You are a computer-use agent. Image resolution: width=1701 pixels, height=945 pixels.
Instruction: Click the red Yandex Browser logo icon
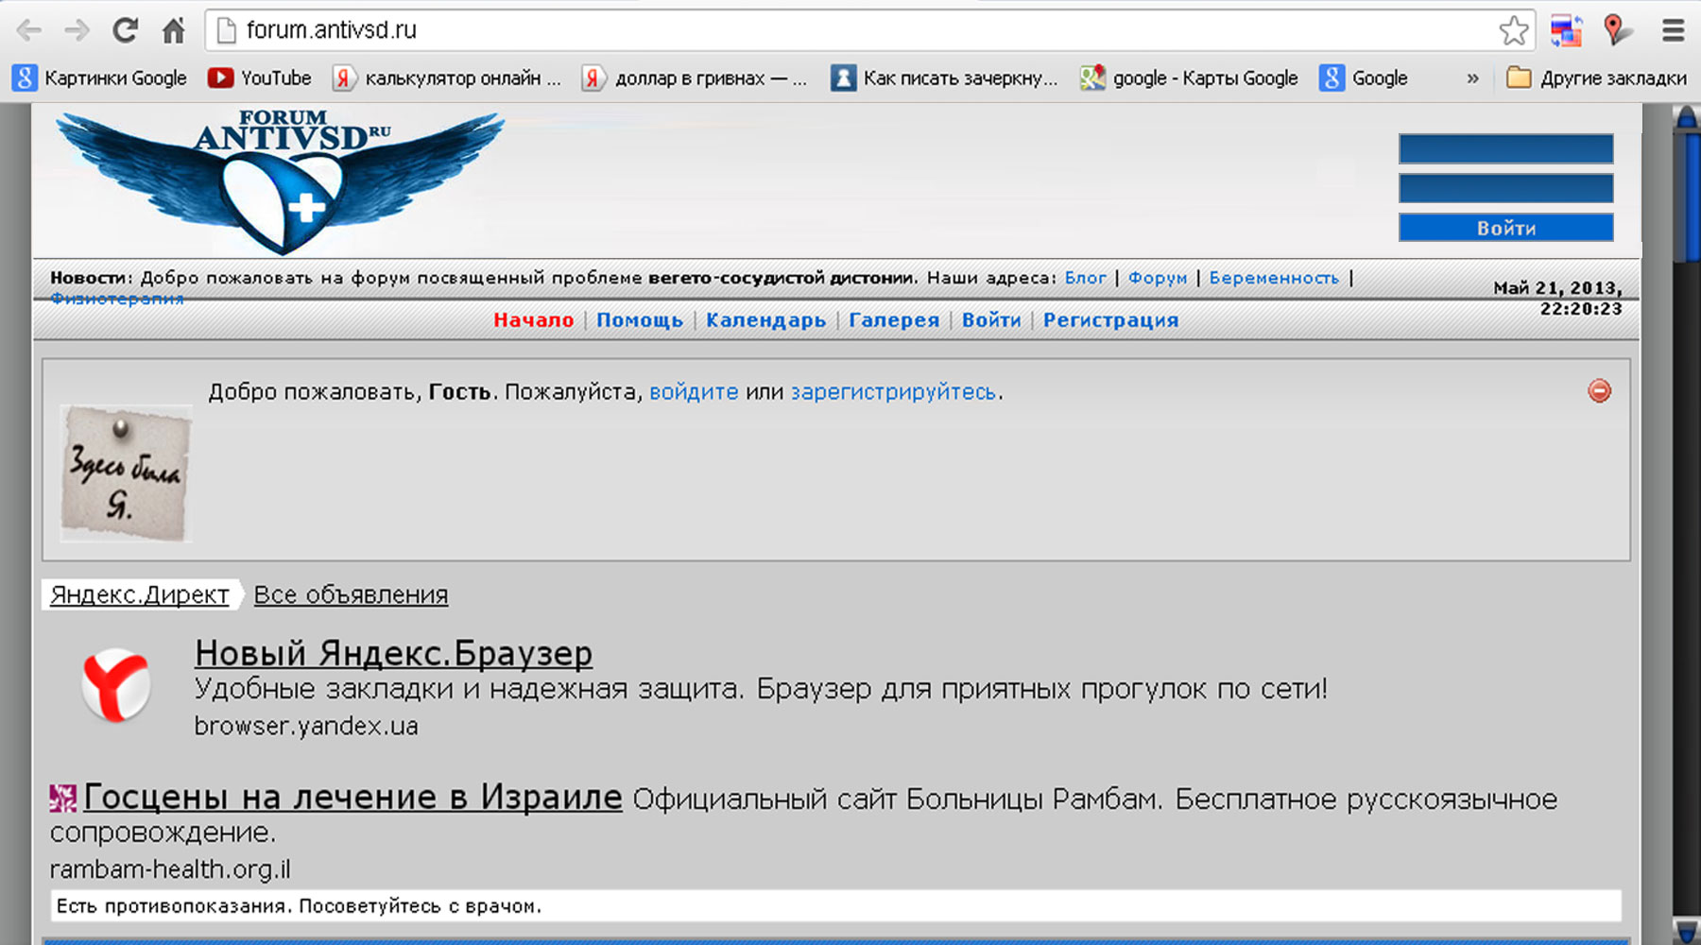coord(115,686)
